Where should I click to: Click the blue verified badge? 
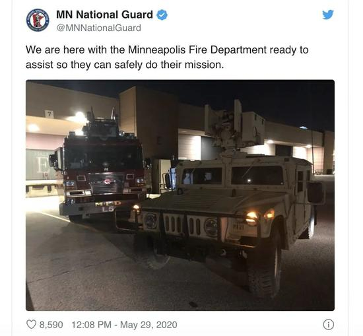click(x=162, y=15)
